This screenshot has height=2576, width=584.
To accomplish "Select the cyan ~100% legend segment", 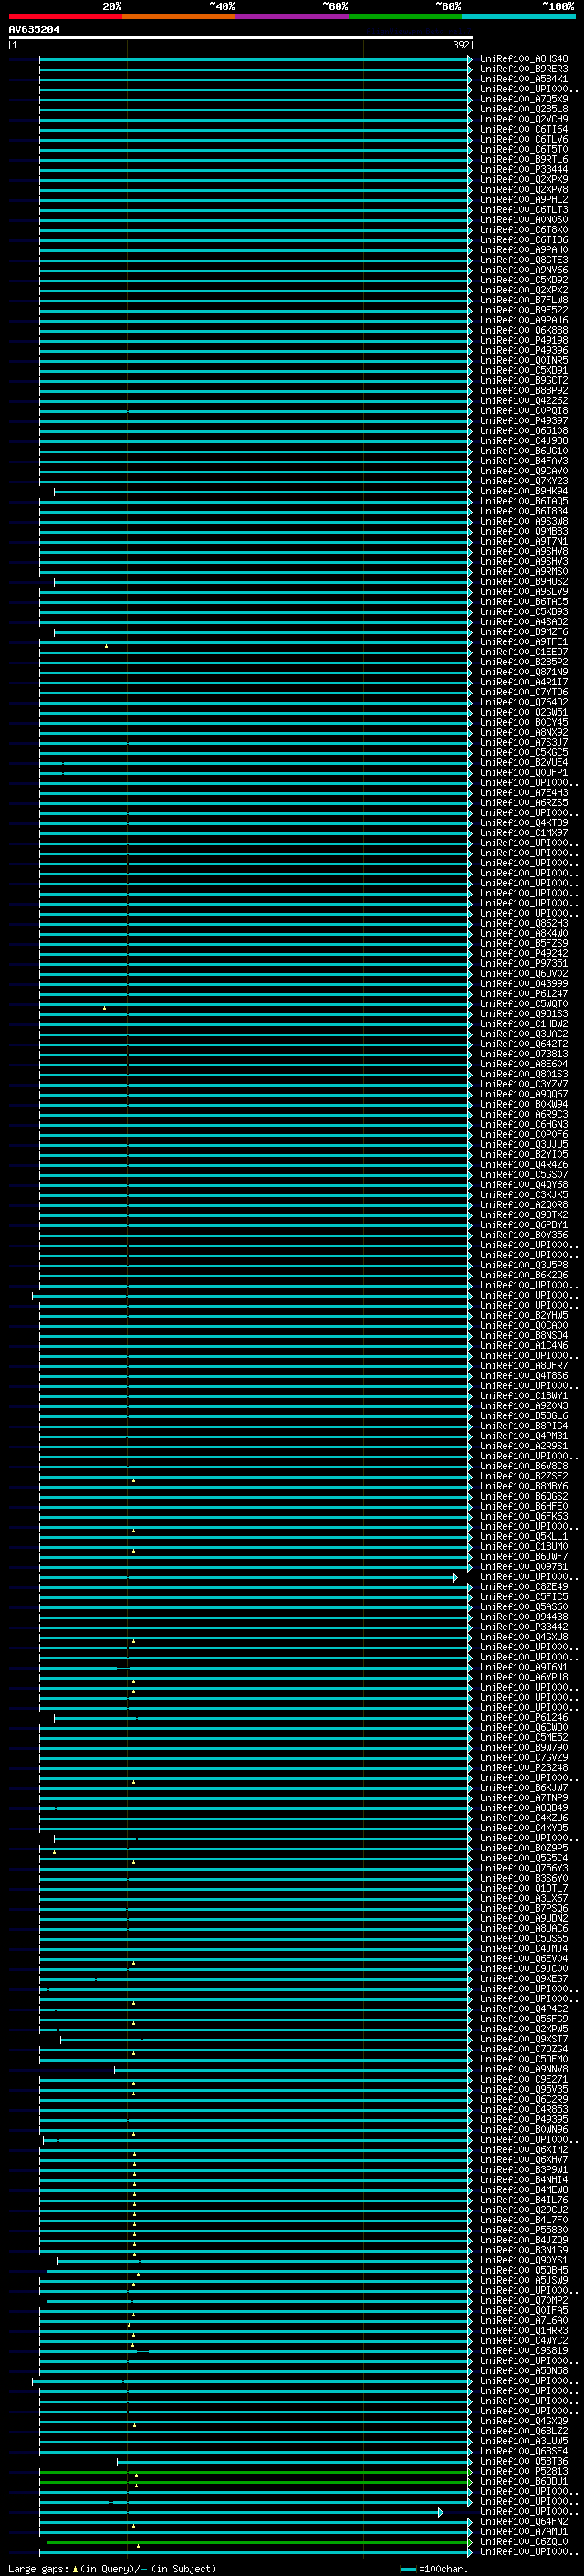I will [x=518, y=16].
